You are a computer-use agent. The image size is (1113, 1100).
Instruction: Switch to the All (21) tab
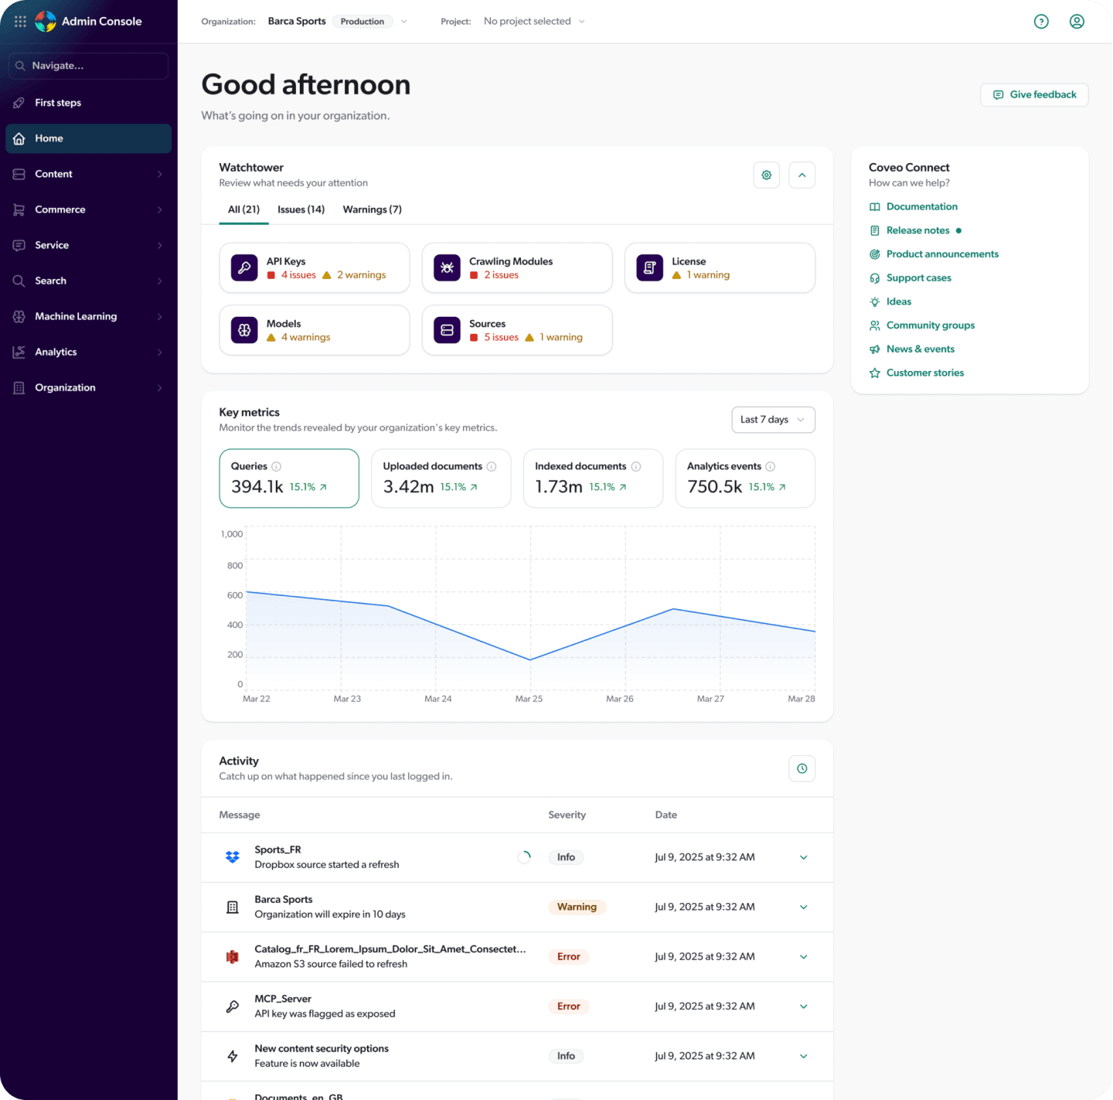coord(243,209)
